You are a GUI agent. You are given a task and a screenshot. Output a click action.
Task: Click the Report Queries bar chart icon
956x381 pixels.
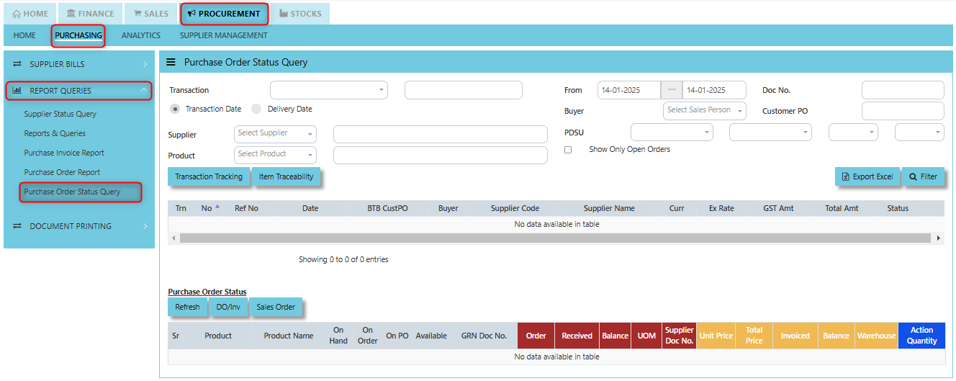[x=17, y=91]
